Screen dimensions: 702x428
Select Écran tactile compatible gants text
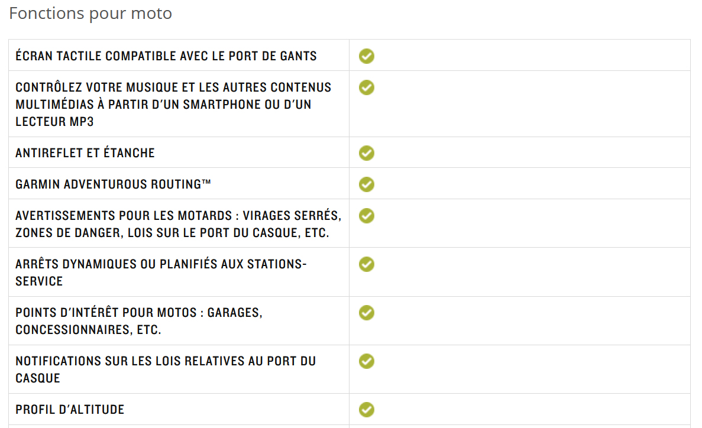tap(166, 56)
